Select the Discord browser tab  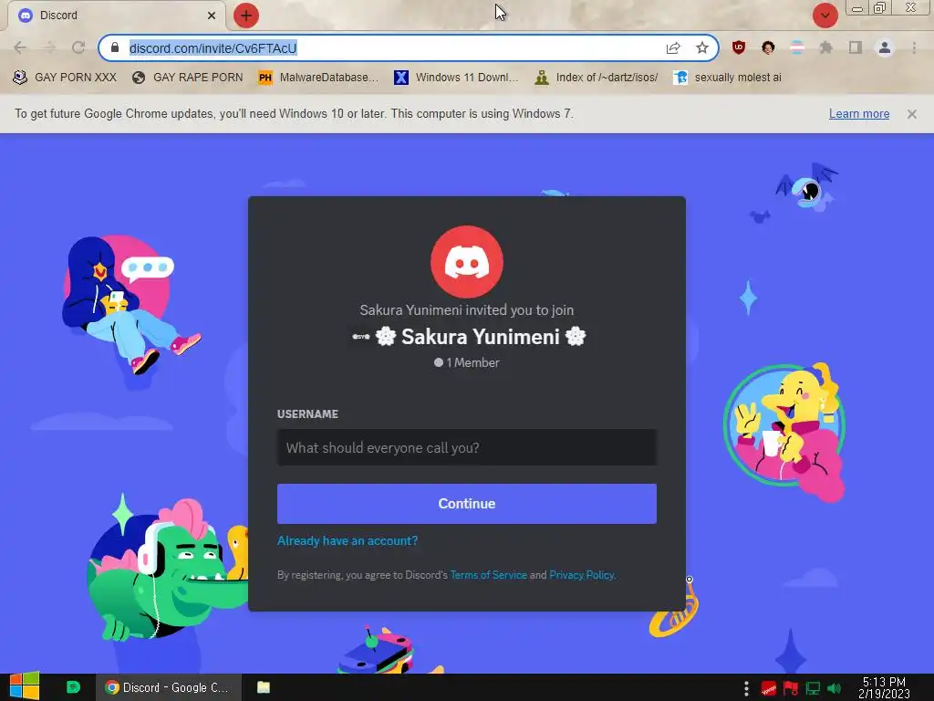(116, 16)
